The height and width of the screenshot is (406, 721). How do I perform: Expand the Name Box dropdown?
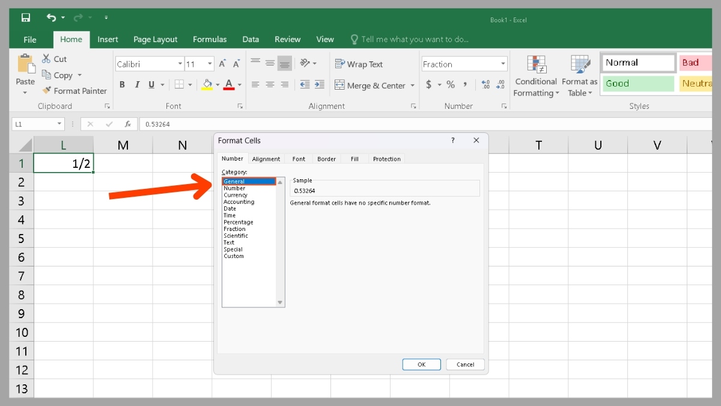pyautogui.click(x=59, y=124)
